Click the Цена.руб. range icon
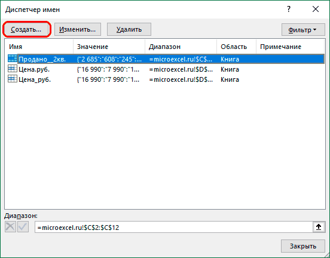The image size is (330, 258). [13, 69]
